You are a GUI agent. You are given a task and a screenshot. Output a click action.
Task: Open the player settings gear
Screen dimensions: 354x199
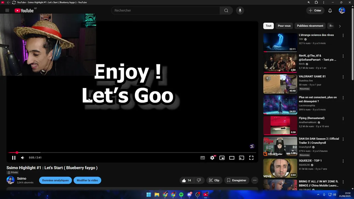[x=212, y=158]
